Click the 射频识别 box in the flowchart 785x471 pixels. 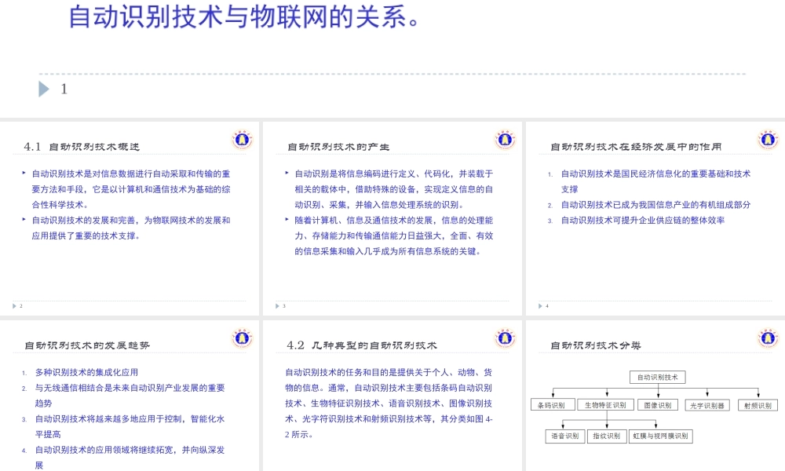(x=758, y=404)
